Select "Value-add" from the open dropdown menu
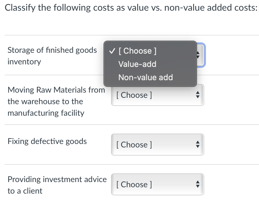The width and height of the screenshot is (259, 206). 137,64
